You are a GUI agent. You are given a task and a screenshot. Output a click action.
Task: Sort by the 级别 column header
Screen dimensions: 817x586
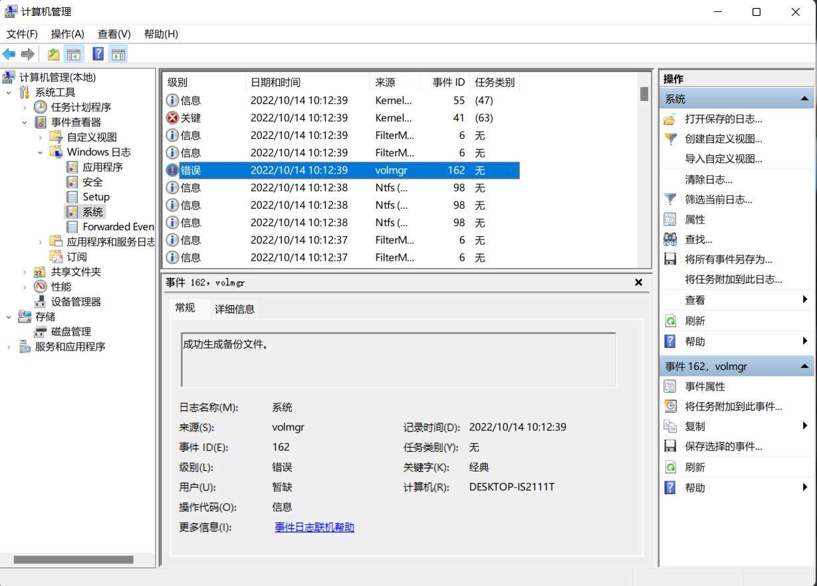pyautogui.click(x=203, y=82)
